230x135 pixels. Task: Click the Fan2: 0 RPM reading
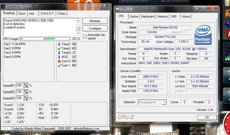point(12,48)
